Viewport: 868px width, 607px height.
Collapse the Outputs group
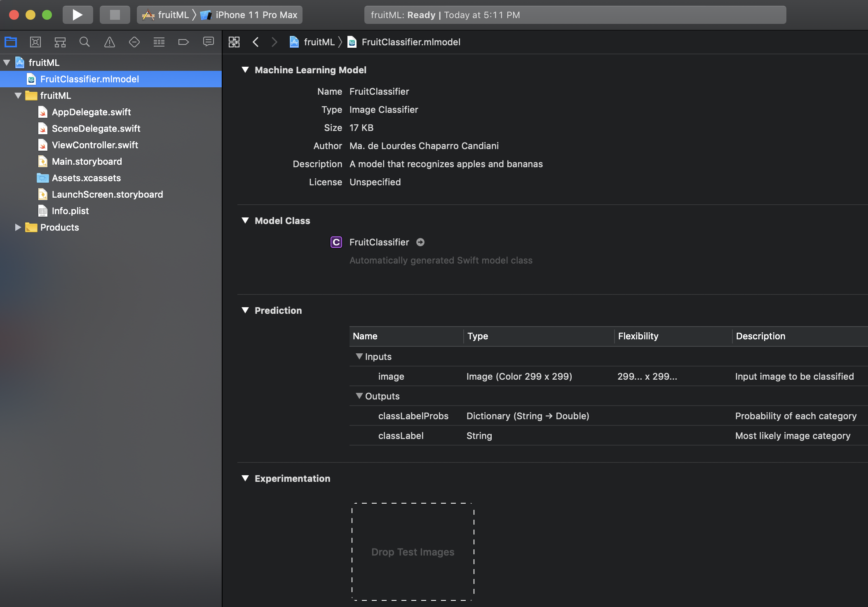(x=359, y=396)
